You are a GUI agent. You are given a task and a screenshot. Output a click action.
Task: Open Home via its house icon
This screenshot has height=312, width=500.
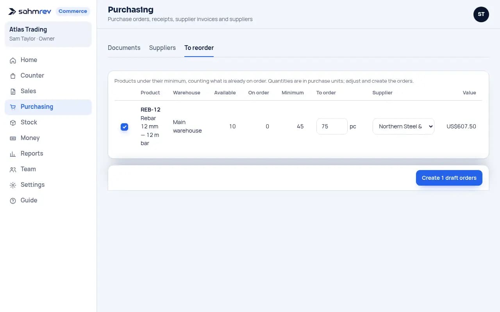click(13, 60)
